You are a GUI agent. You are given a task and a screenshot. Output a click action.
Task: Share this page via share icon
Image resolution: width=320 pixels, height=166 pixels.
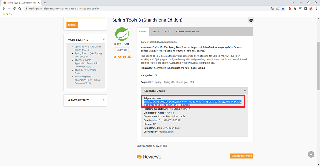[x=277, y=9]
